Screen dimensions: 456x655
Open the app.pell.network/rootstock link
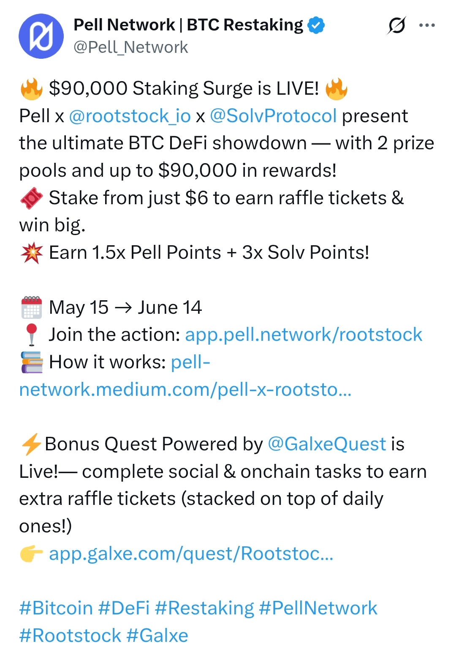(304, 334)
